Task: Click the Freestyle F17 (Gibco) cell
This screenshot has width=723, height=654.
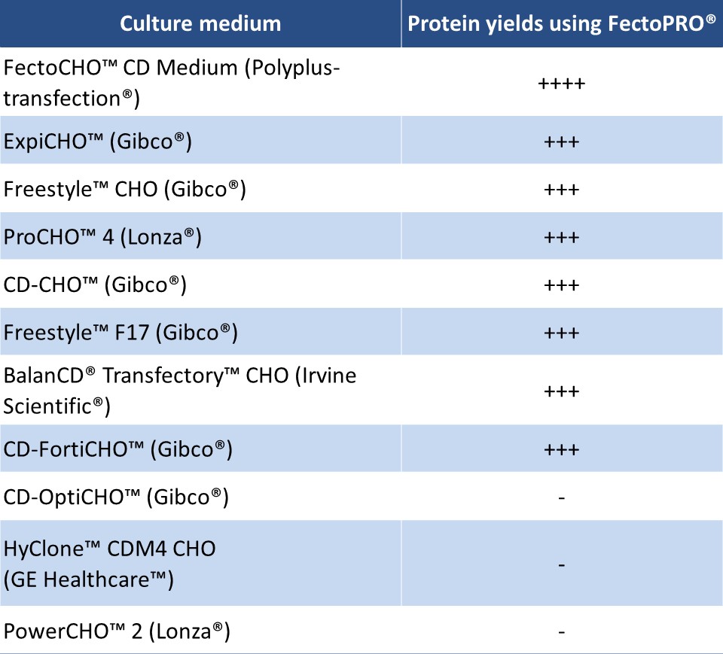Action: pyautogui.click(x=120, y=333)
